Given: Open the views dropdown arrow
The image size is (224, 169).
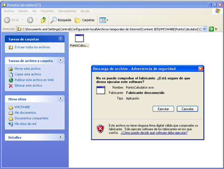Looking at the screenshot, I should (108, 20).
